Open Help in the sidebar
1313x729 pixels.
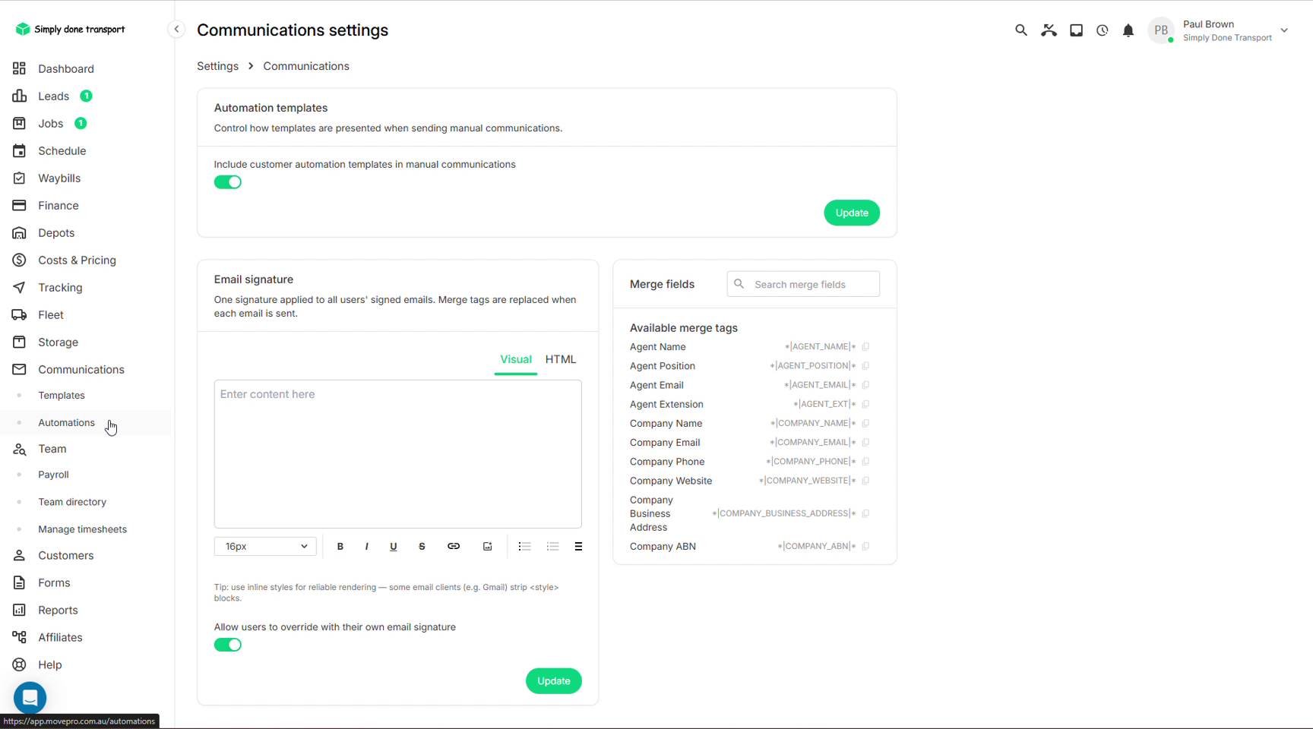tap(50, 665)
